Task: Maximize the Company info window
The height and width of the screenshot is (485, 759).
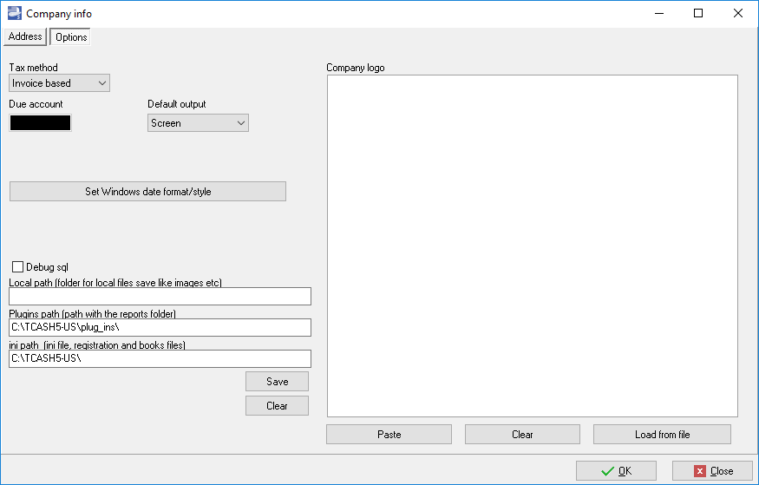Action: pos(698,13)
